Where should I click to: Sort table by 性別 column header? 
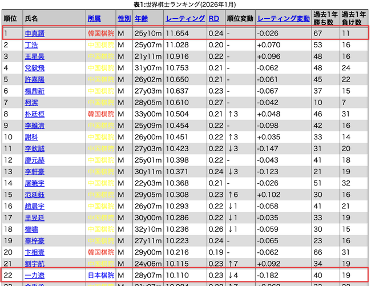[124, 19]
